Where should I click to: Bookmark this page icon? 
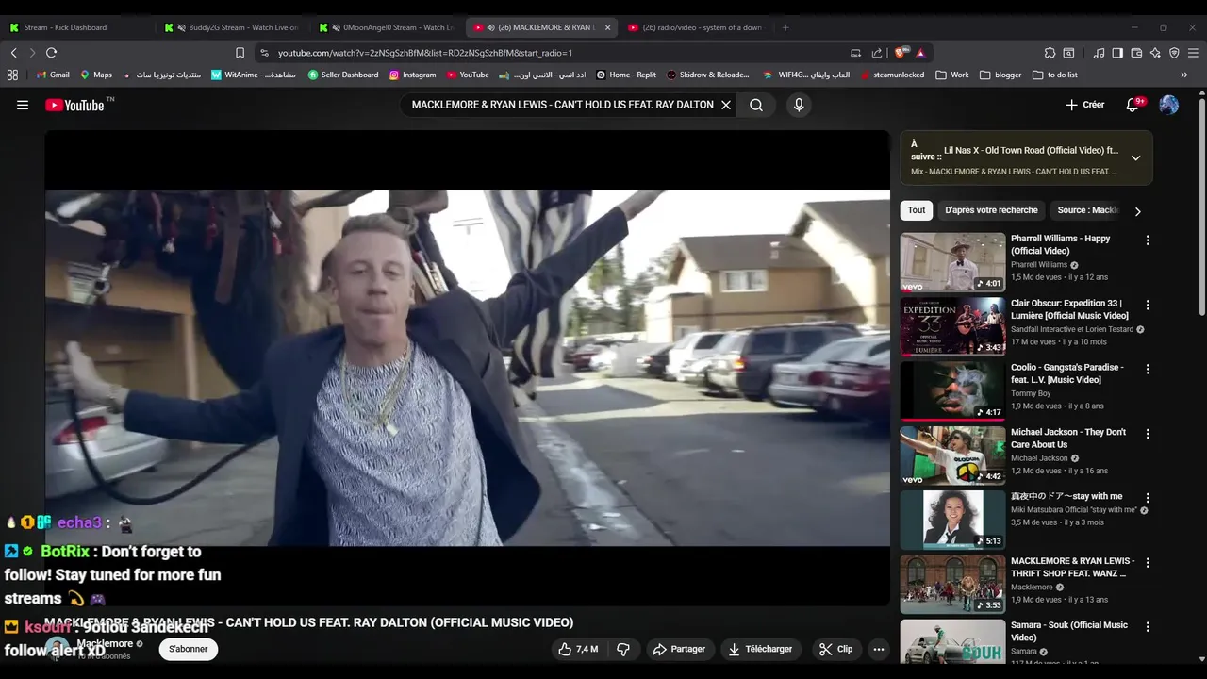click(240, 53)
